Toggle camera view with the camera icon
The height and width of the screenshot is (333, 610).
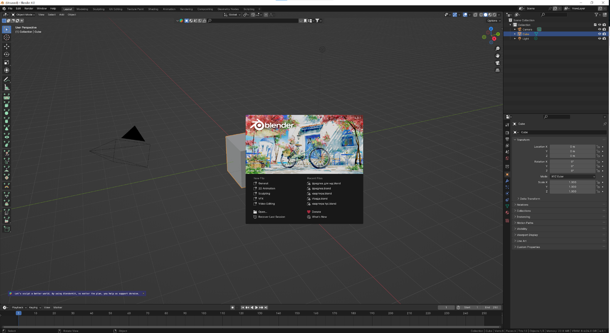[498, 63]
